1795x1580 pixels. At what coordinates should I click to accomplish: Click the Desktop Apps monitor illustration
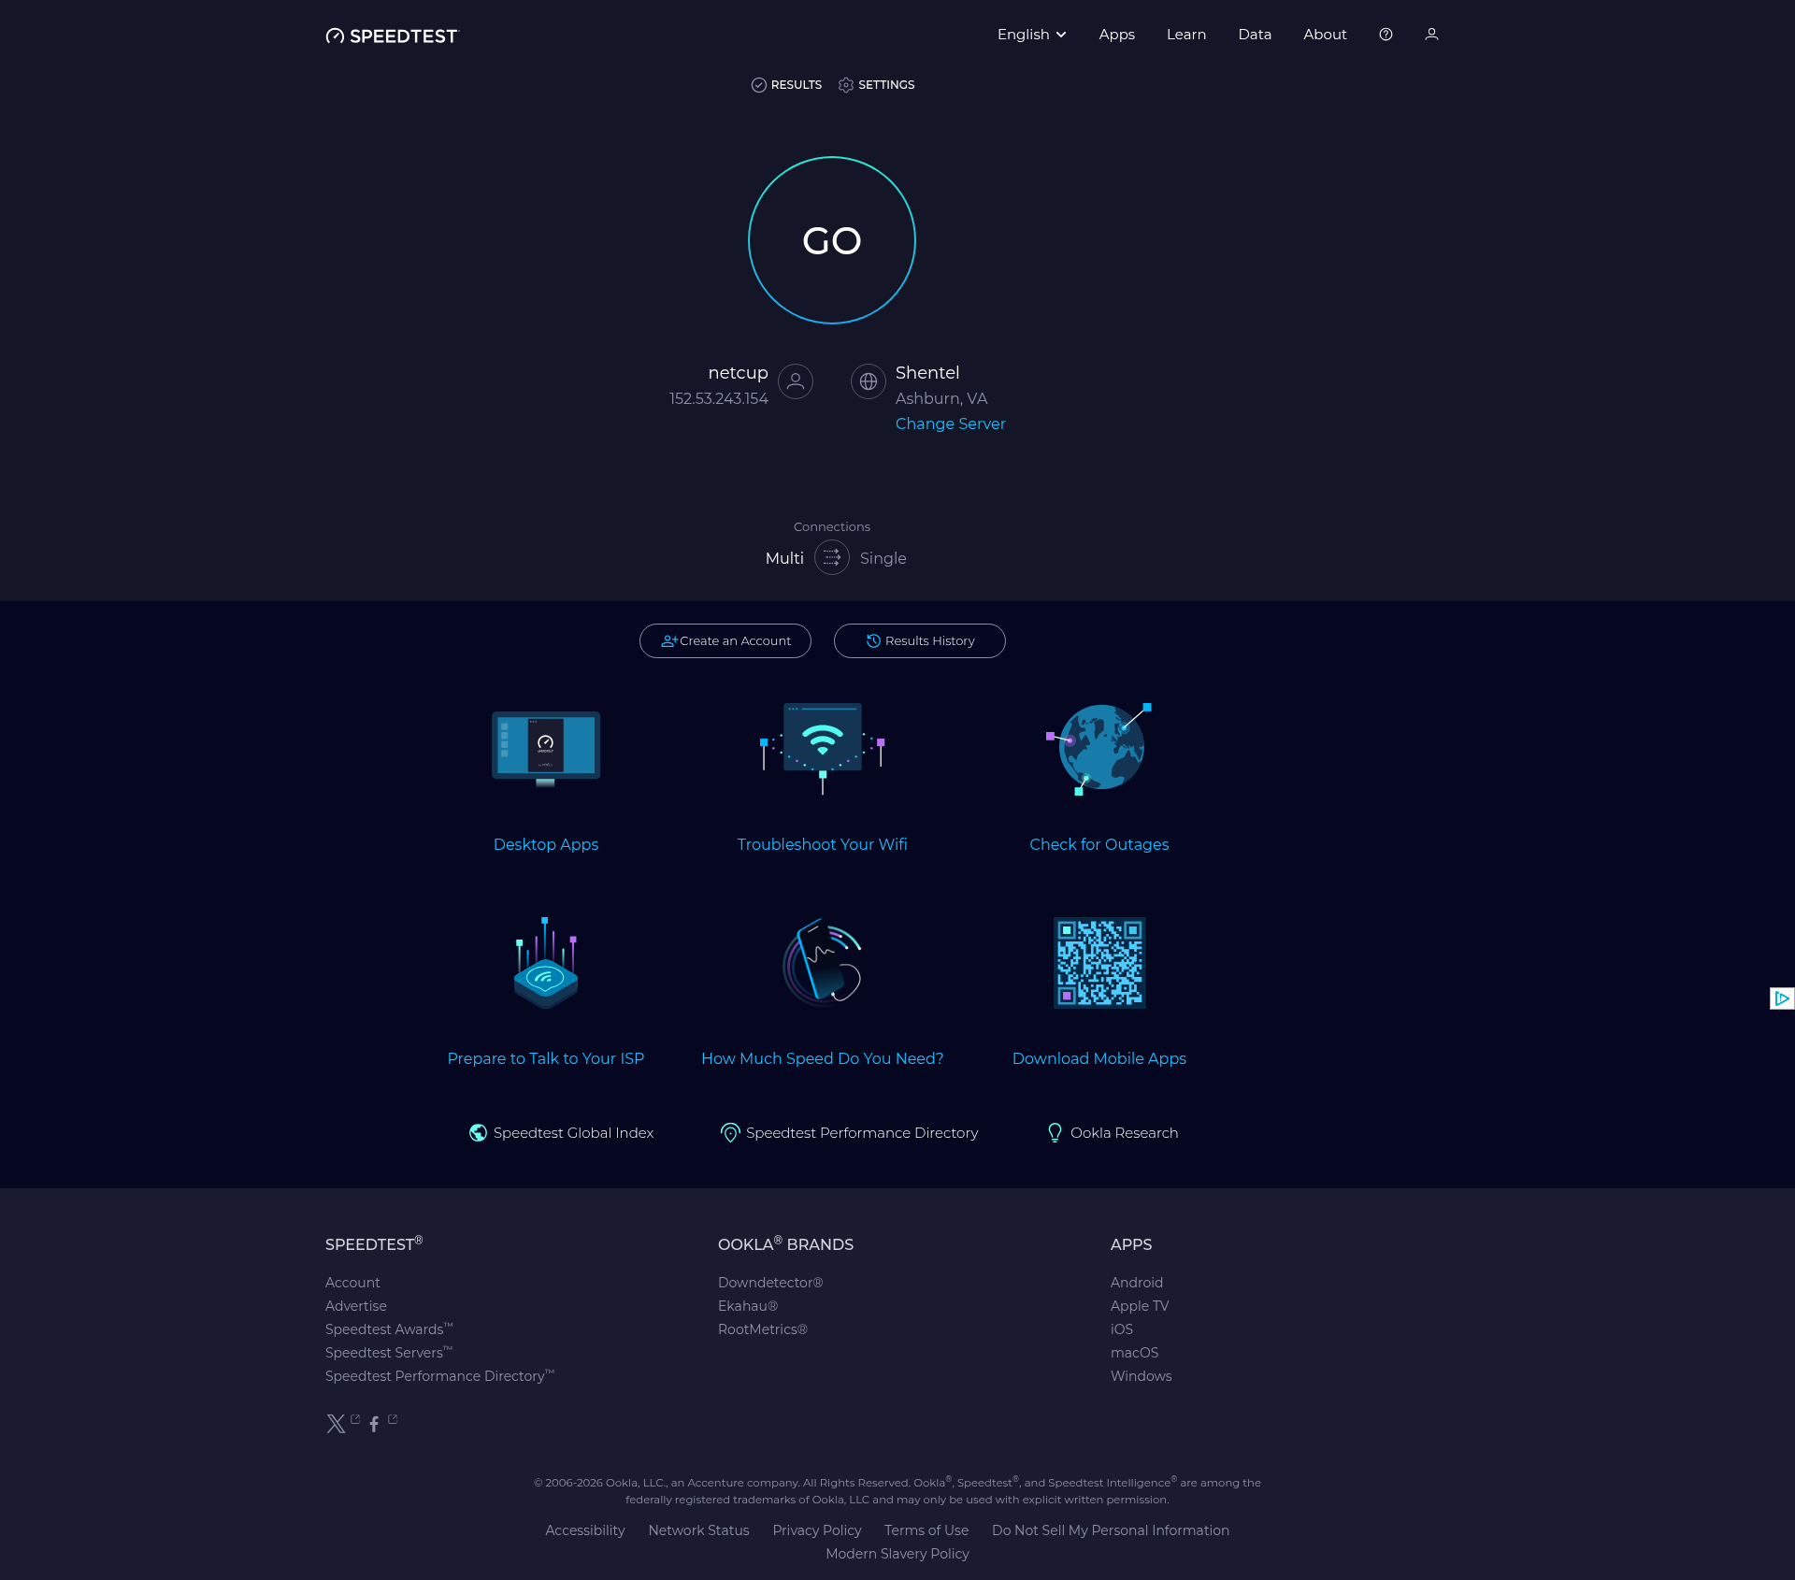546,749
